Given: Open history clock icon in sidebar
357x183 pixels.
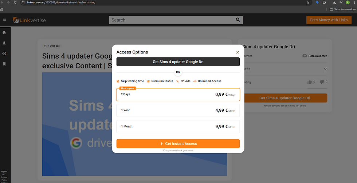Looking at the screenshot, I should 4,53.
